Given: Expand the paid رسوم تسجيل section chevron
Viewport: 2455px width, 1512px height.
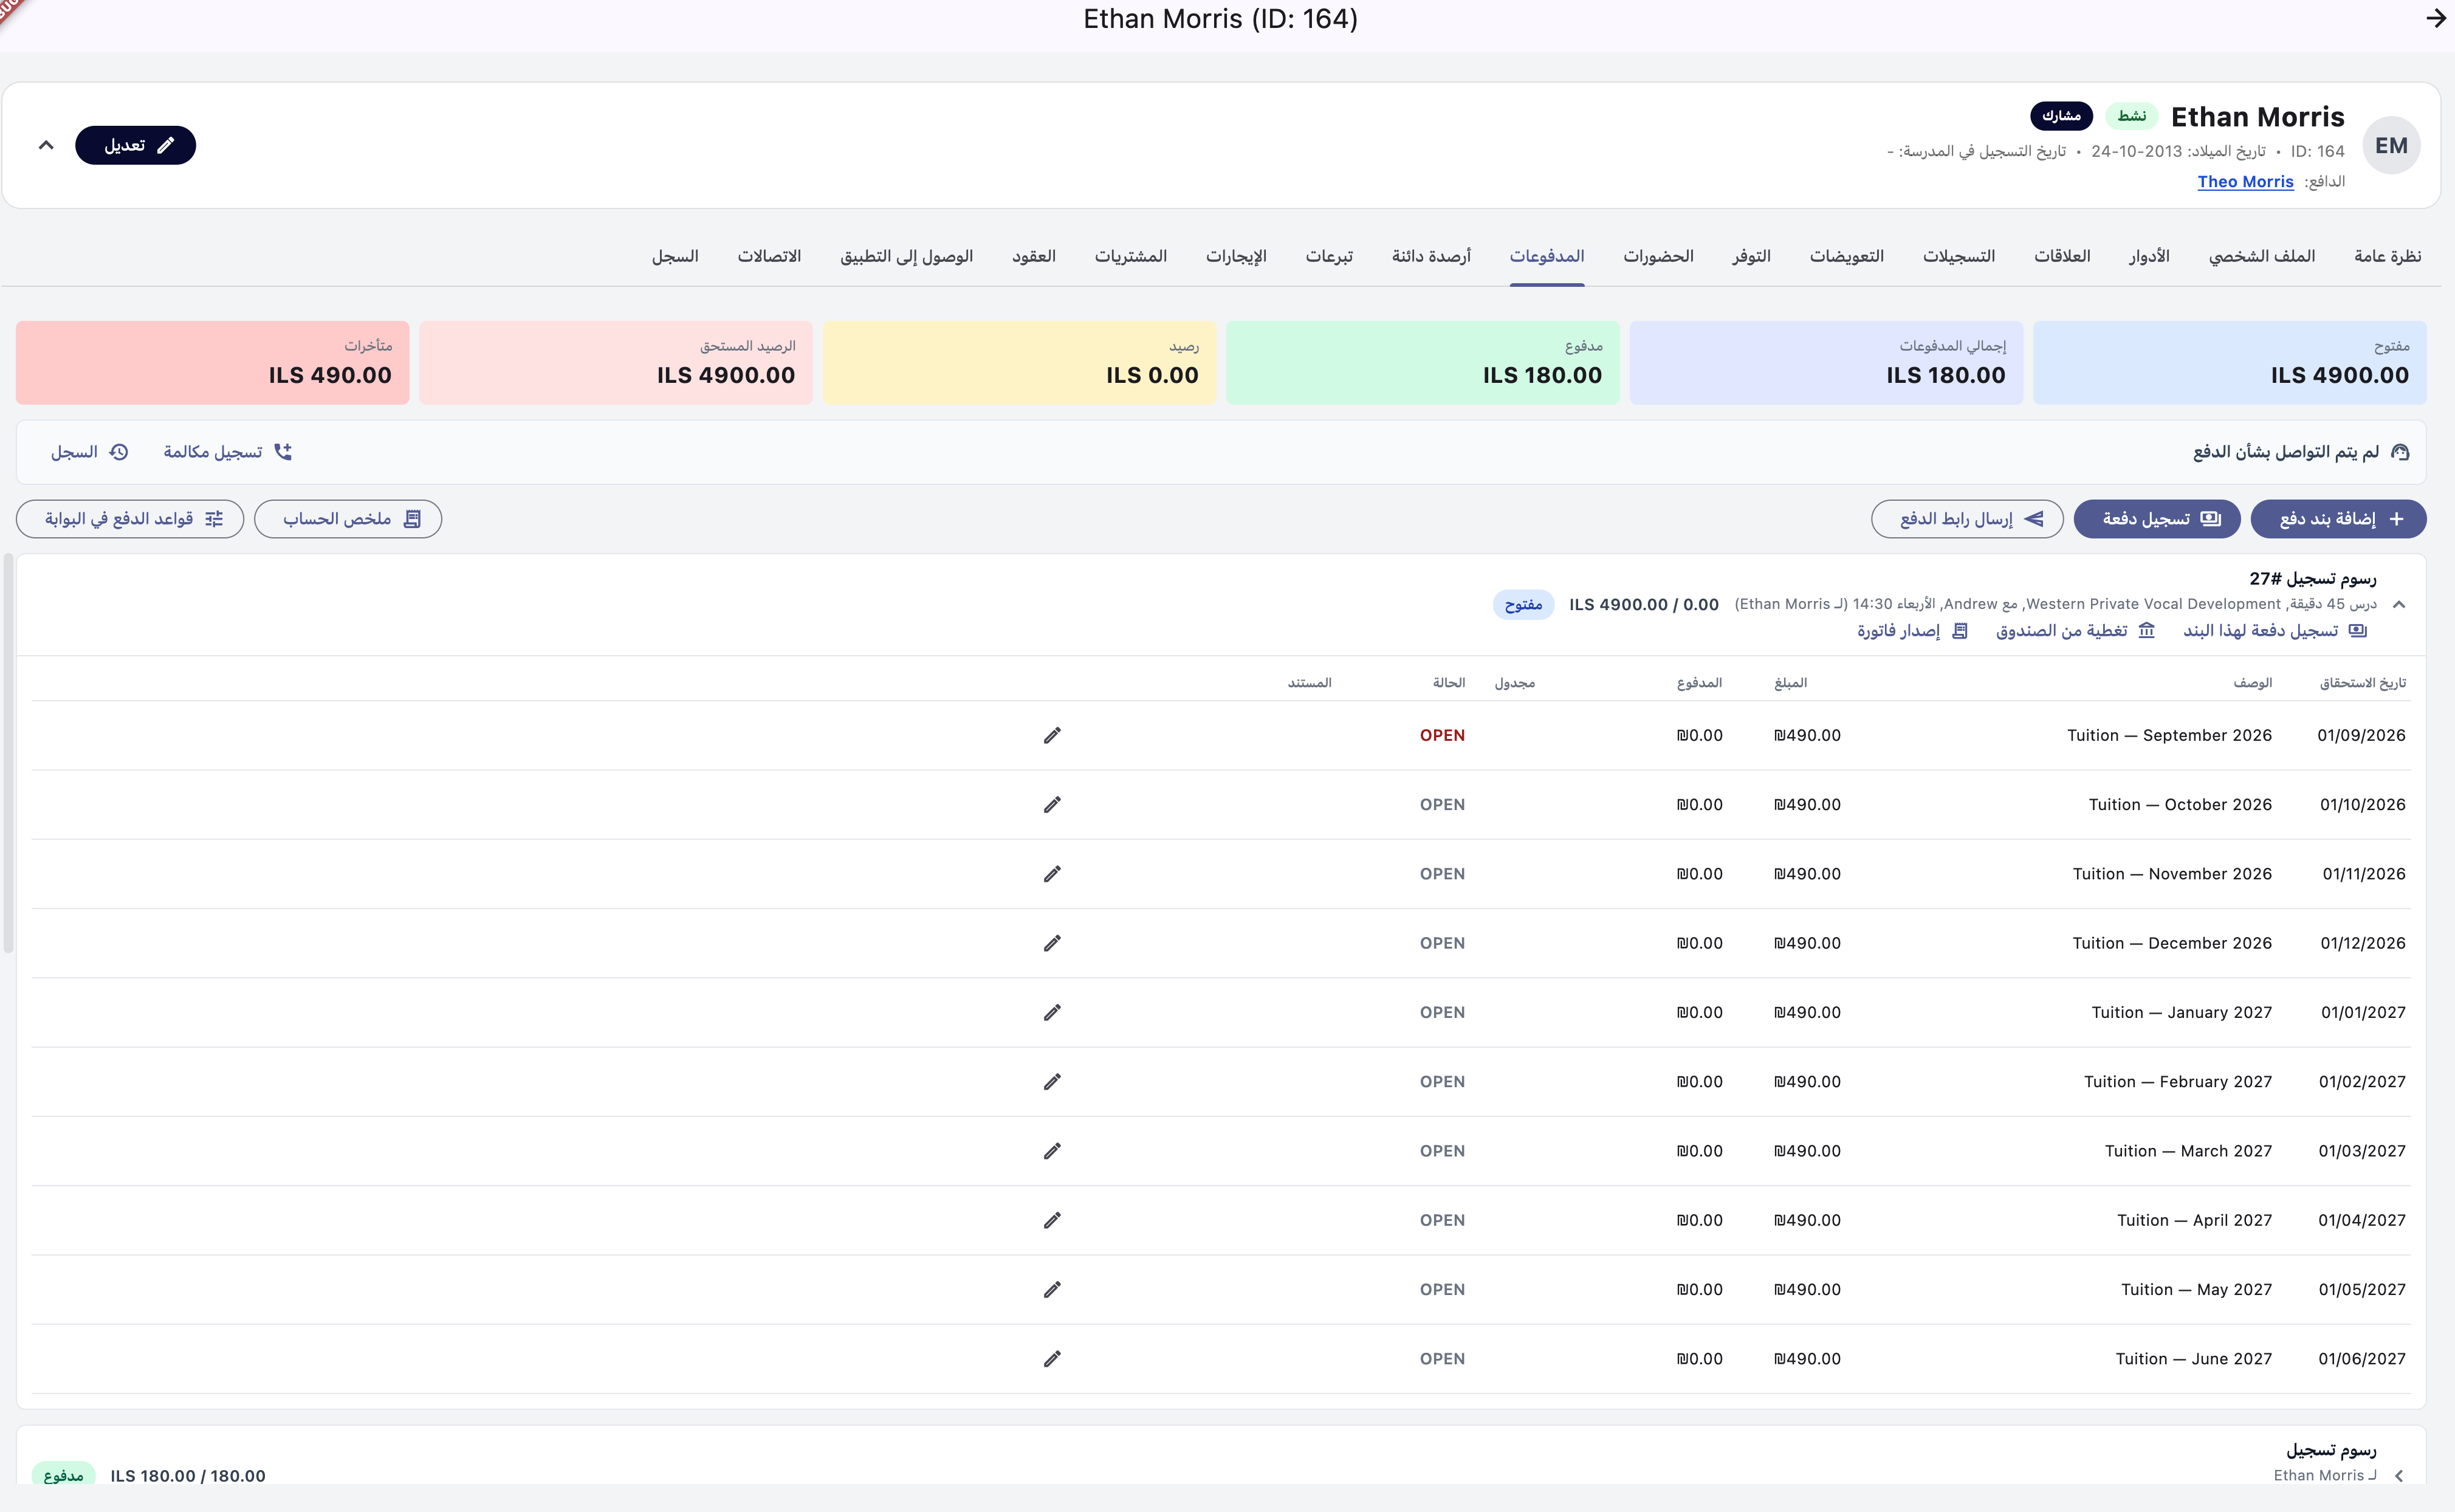Looking at the screenshot, I should tap(2398, 1475).
